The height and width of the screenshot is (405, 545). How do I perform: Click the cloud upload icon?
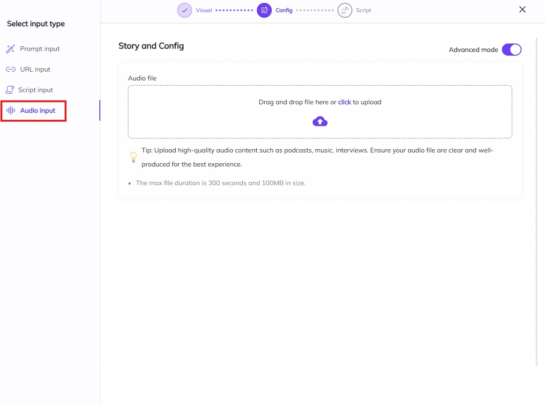[320, 122]
